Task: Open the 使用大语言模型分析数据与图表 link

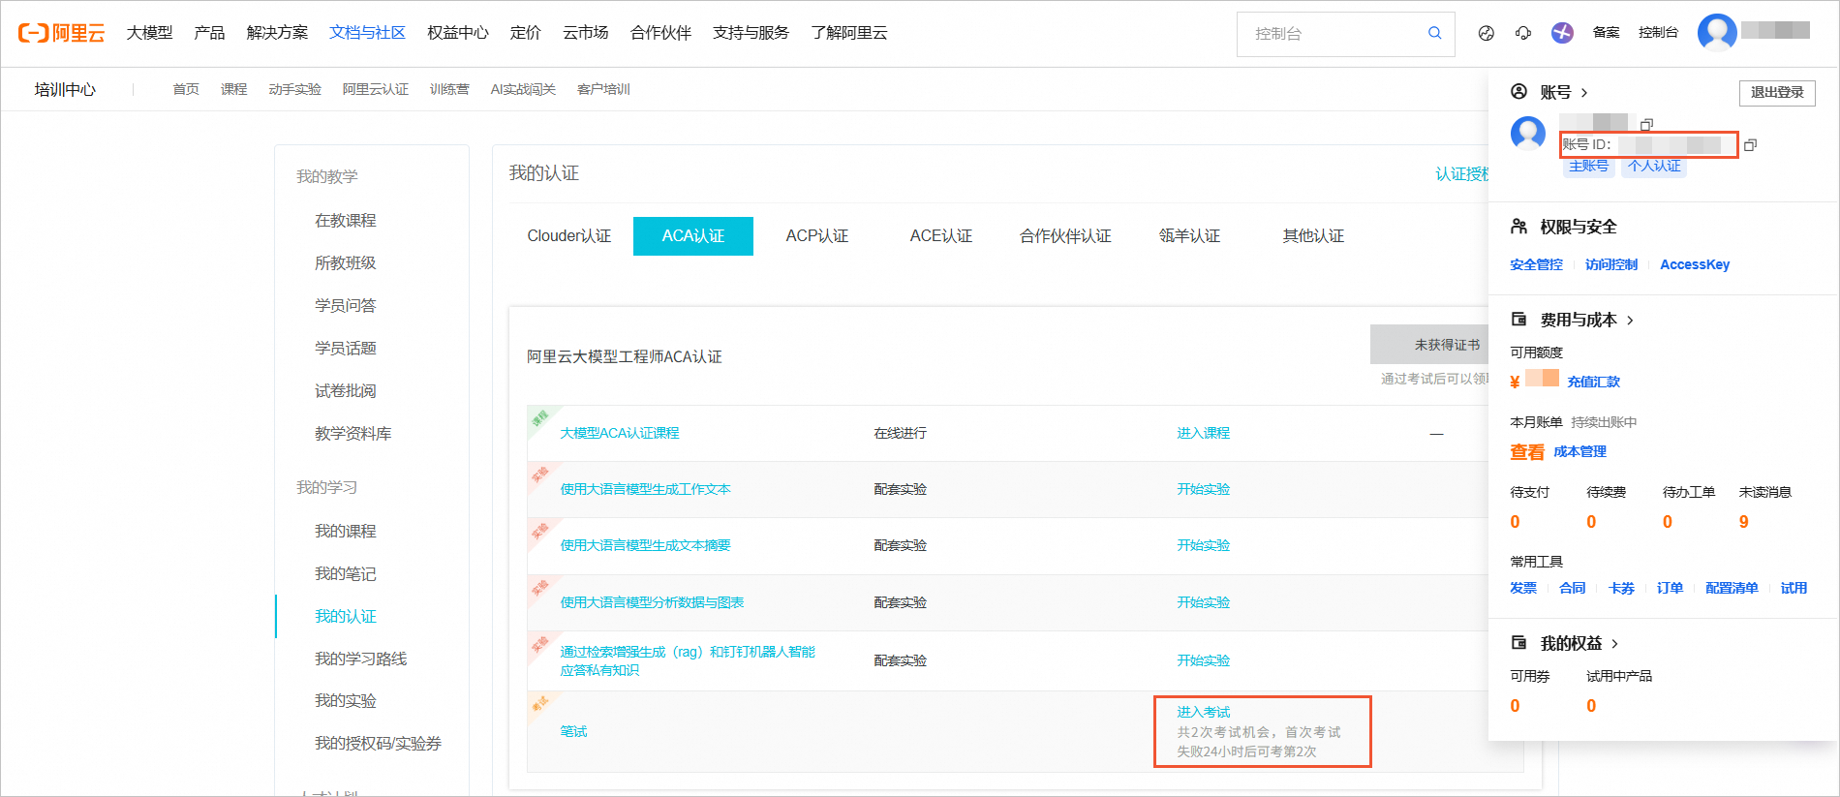Action: [x=652, y=602]
